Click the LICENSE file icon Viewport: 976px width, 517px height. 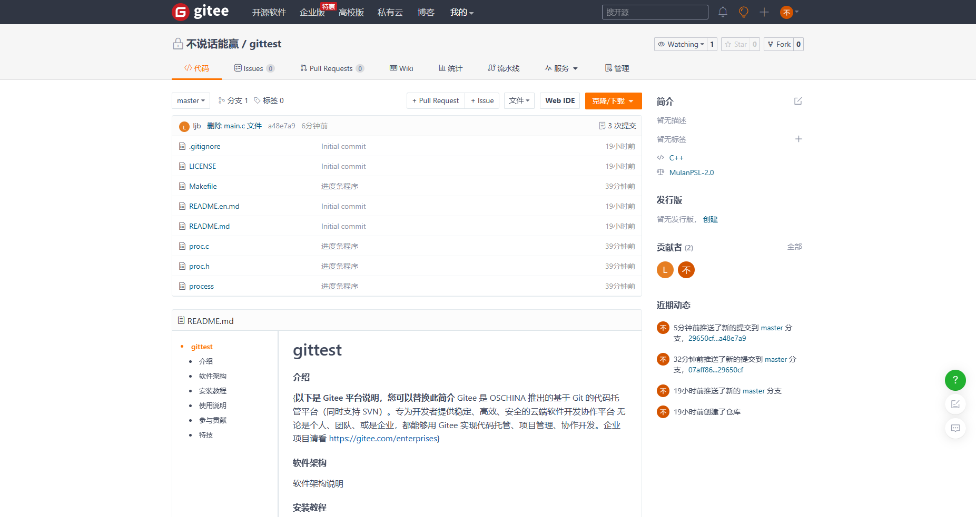click(x=182, y=166)
